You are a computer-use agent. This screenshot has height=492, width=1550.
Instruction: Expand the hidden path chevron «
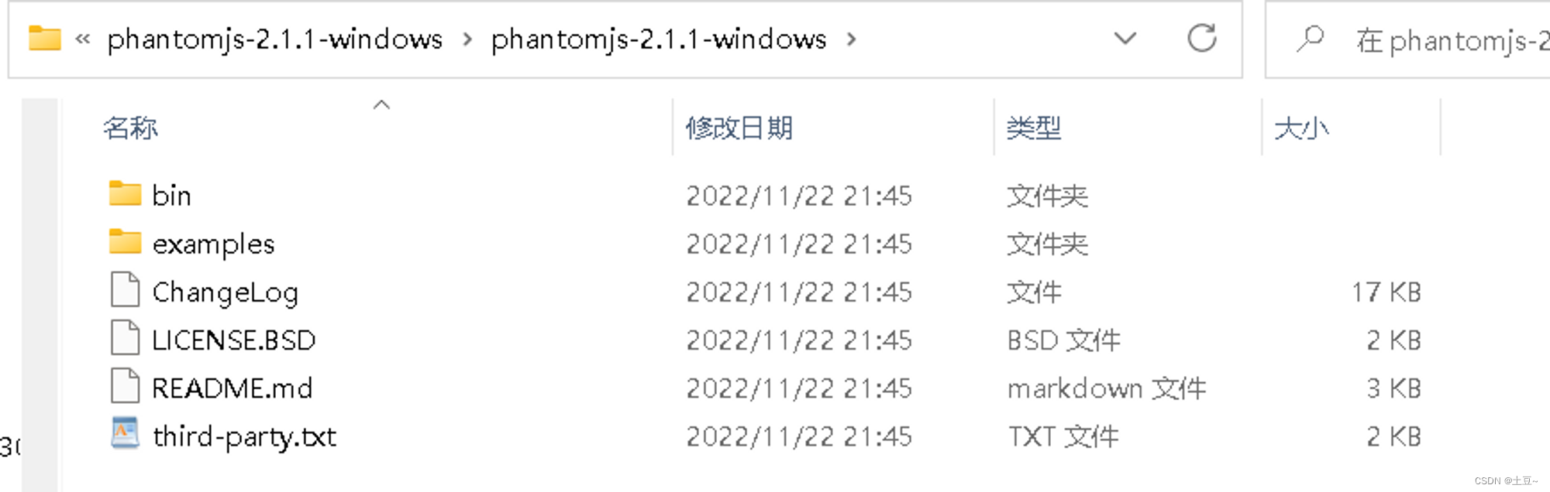[x=83, y=39]
